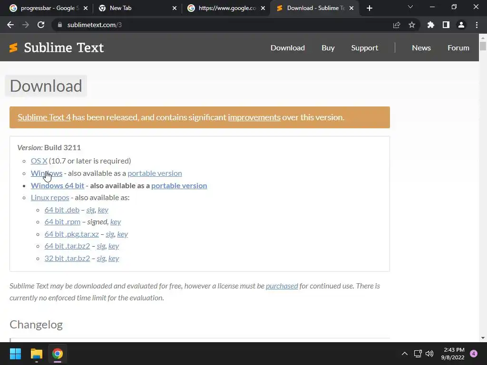This screenshot has height=365, width=487.
Task: Download the 64 bit .rpm package
Action: click(62, 222)
